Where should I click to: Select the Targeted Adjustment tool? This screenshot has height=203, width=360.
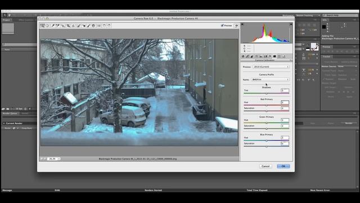point(63,25)
